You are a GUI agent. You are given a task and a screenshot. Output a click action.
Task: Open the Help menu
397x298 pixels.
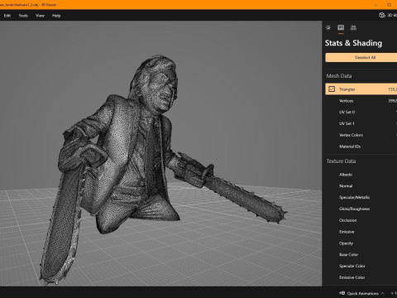pyautogui.click(x=56, y=16)
